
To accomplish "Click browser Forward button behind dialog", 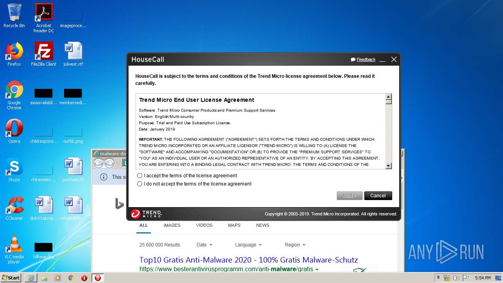I will (x=109, y=163).
